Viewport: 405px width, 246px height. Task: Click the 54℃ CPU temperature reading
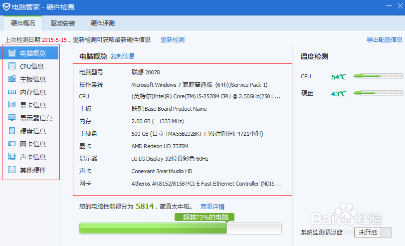339,77
